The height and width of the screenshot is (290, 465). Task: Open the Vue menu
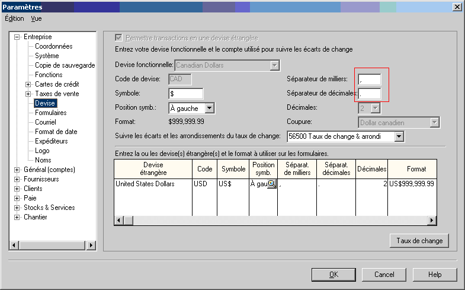(x=37, y=18)
